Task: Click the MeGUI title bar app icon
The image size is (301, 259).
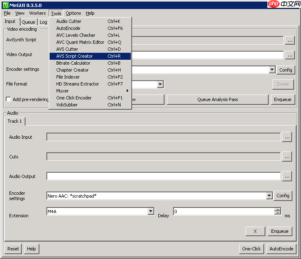Action: (5, 5)
